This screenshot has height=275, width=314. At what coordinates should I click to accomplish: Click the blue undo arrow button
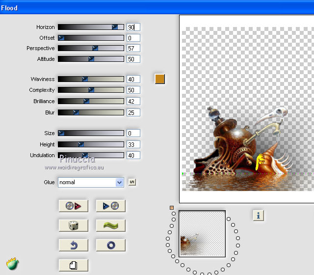(x=73, y=245)
